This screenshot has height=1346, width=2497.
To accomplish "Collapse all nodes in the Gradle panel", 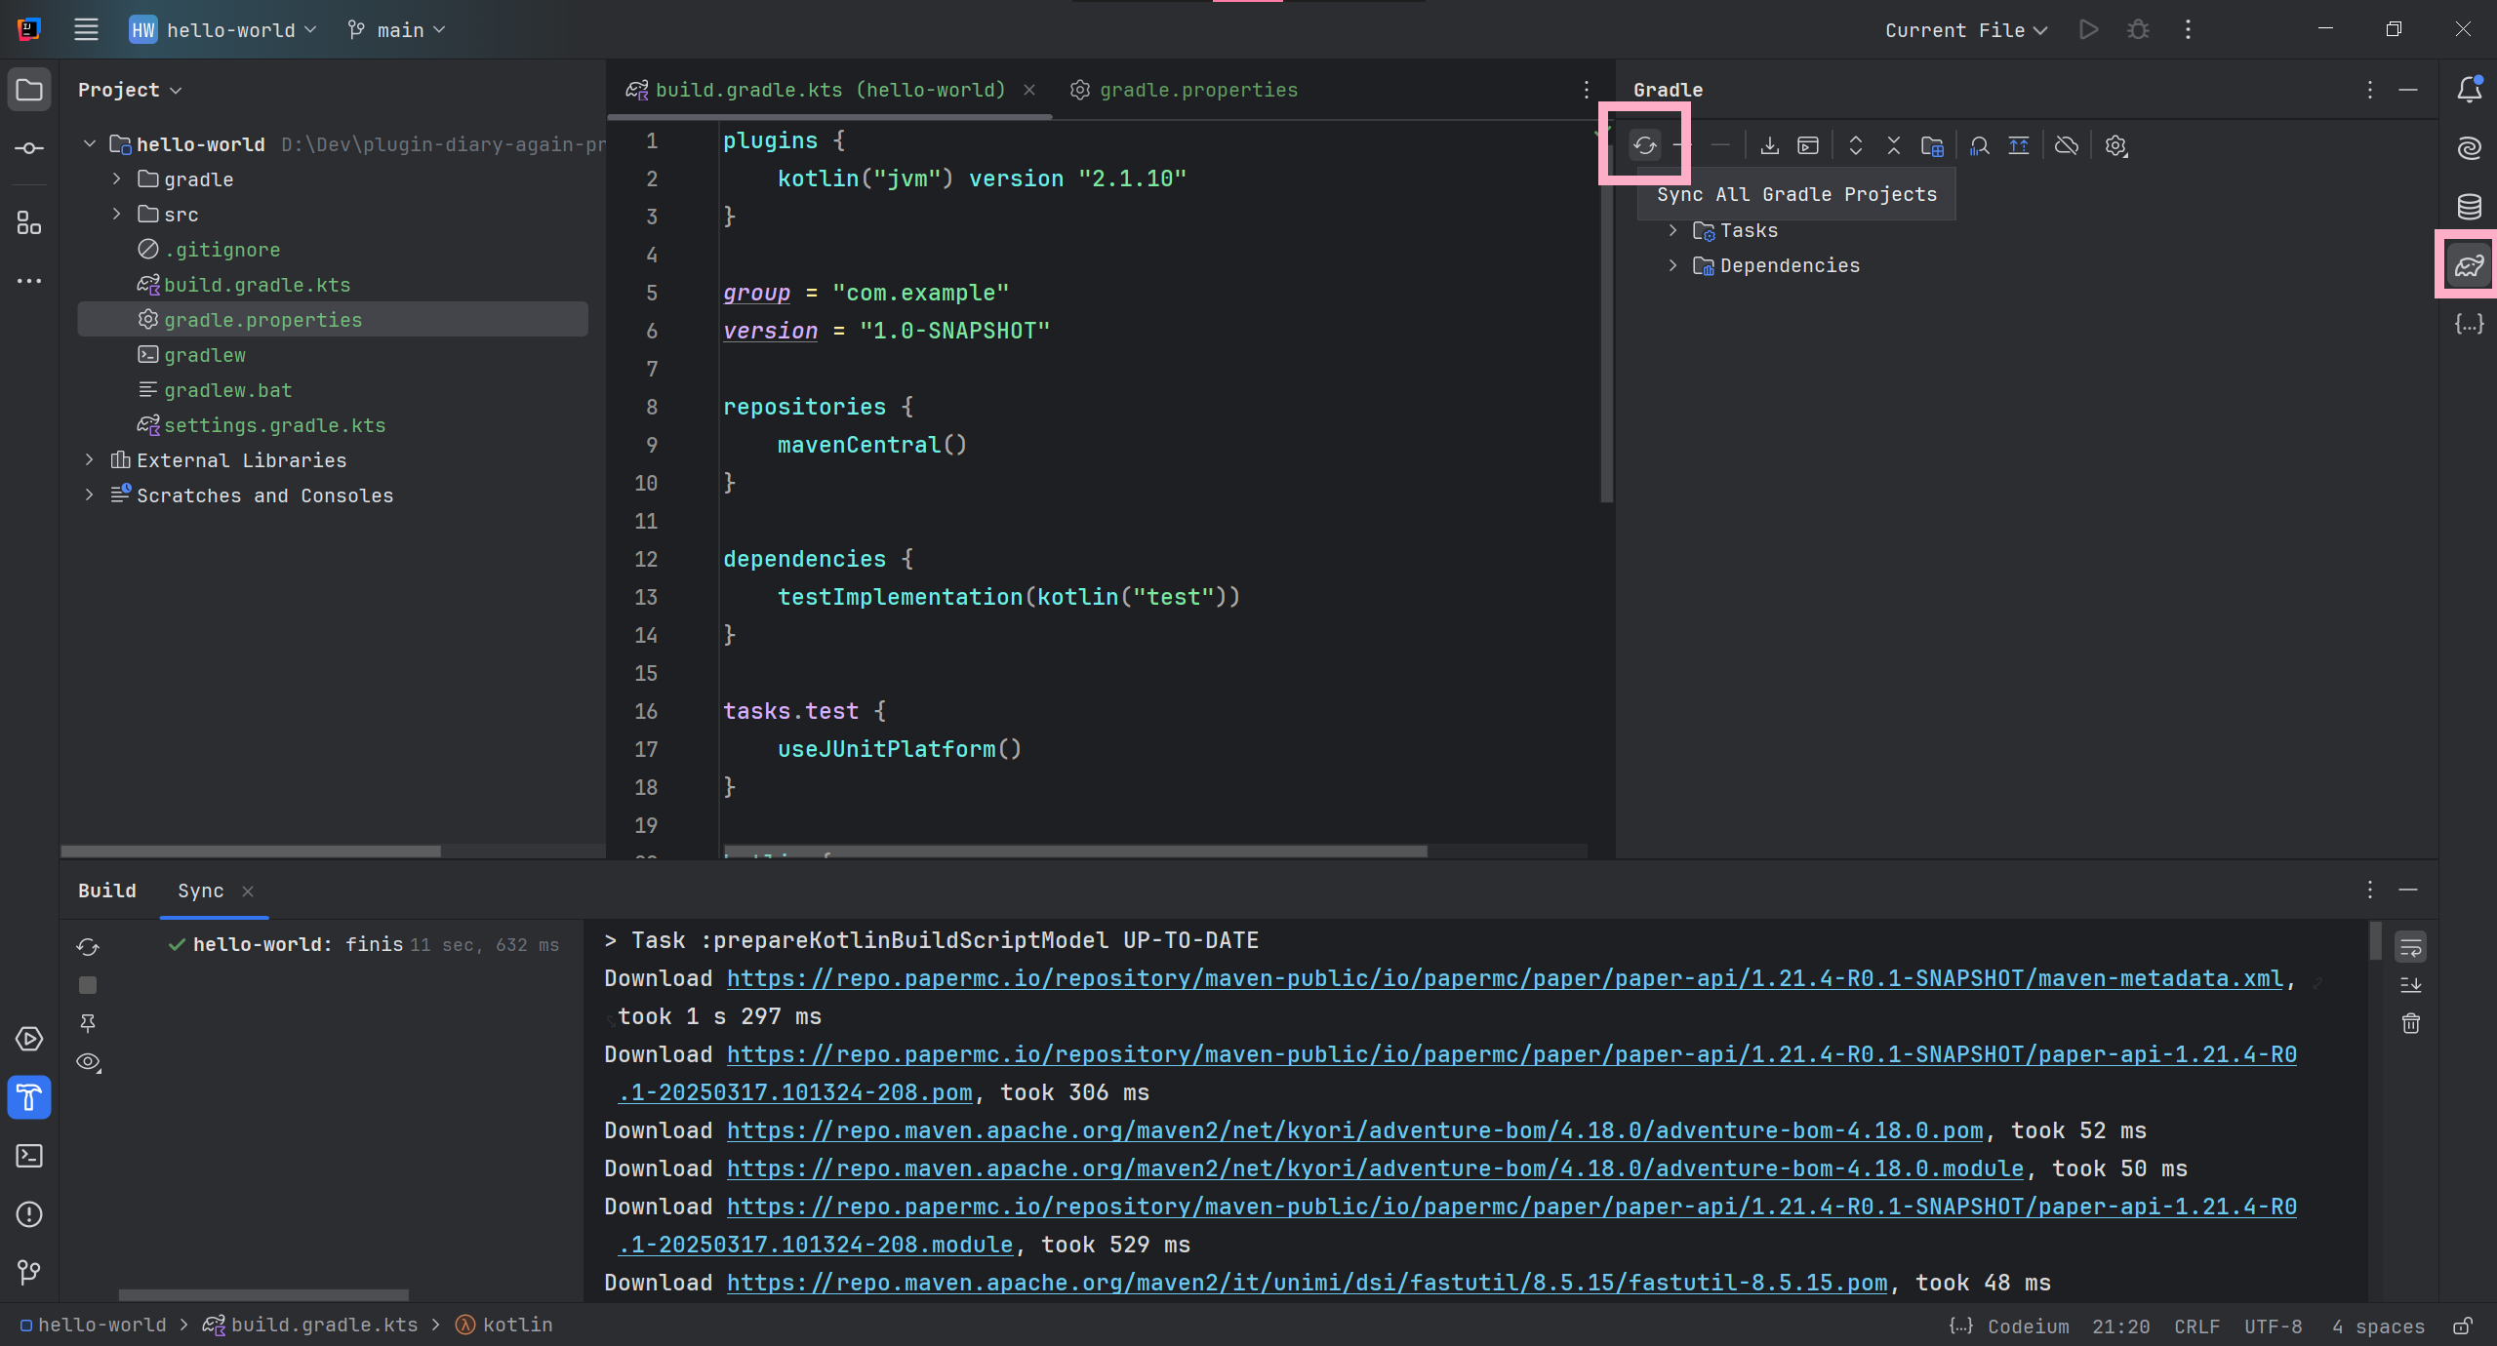I will [1893, 144].
